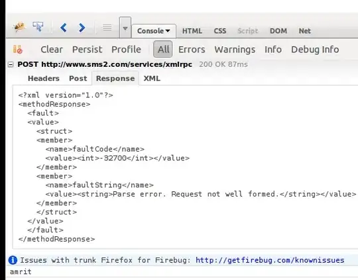Open the Net panel tab
The height and width of the screenshot is (280, 358).
[305, 31]
